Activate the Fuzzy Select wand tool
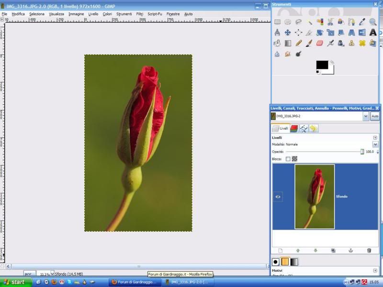The width and height of the screenshot is (383, 287). pyautogui.click(x=309, y=22)
